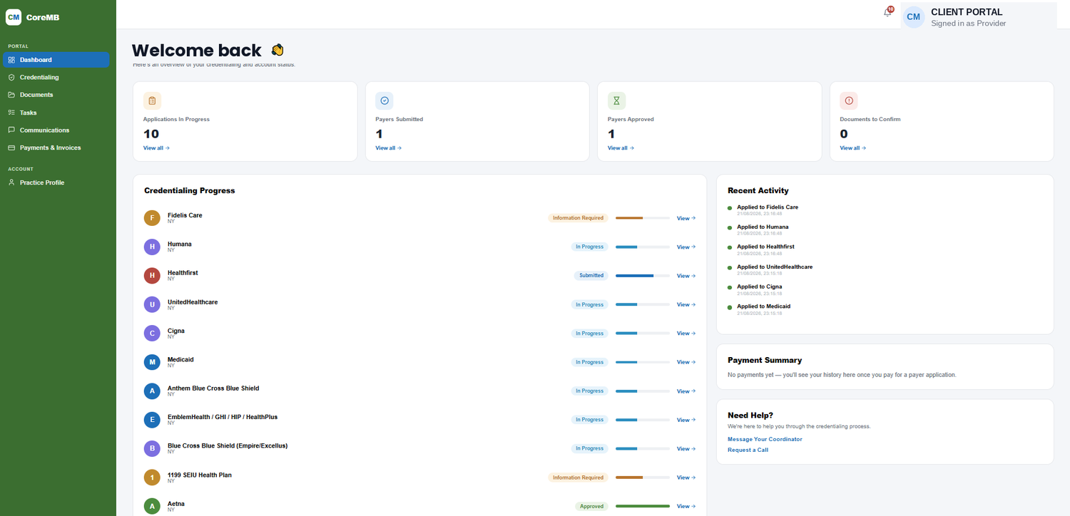Click Message Your Coordinator link
1070x516 pixels.
(x=765, y=439)
